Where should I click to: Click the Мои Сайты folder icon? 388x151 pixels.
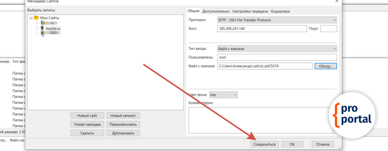[36, 18]
